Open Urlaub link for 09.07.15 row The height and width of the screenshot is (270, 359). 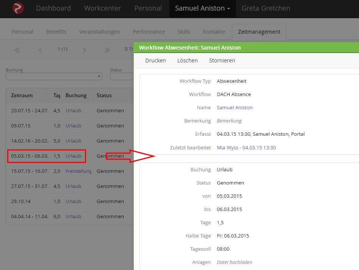[73, 126]
